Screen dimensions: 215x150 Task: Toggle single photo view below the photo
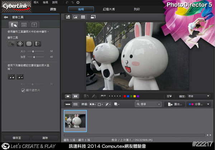(x=68, y=96)
